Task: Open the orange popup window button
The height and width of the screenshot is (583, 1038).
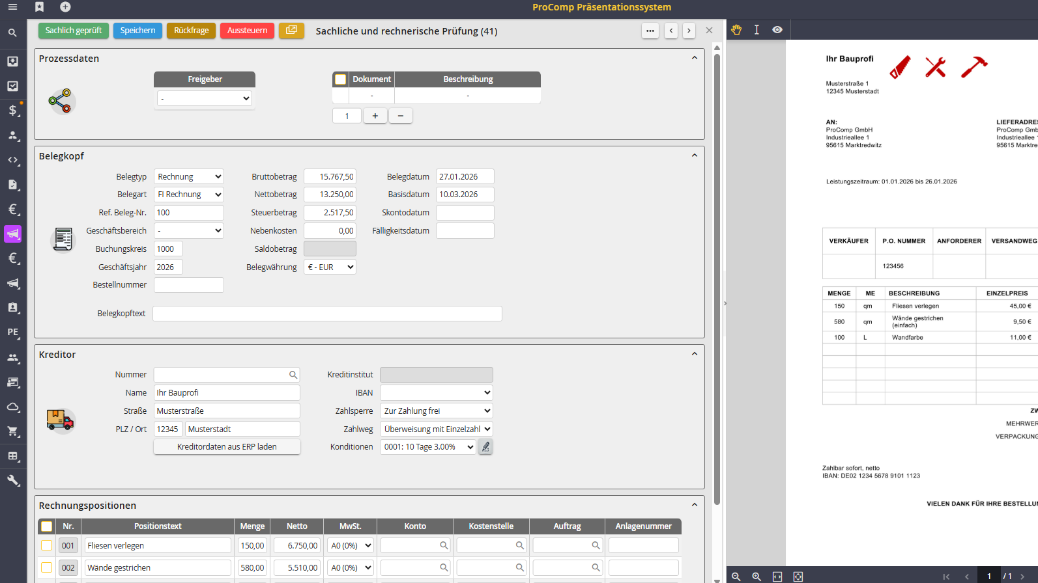Action: point(291,31)
